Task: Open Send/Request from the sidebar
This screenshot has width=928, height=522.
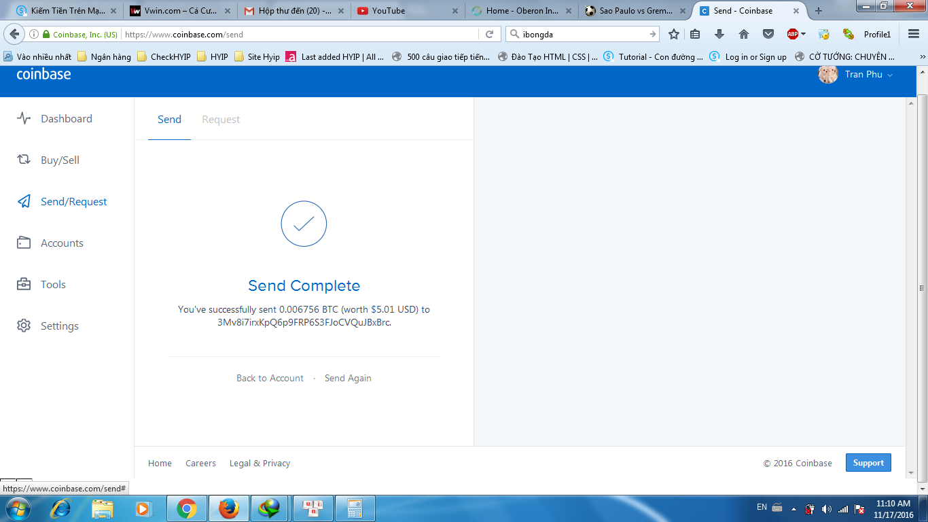Action: 62,202
